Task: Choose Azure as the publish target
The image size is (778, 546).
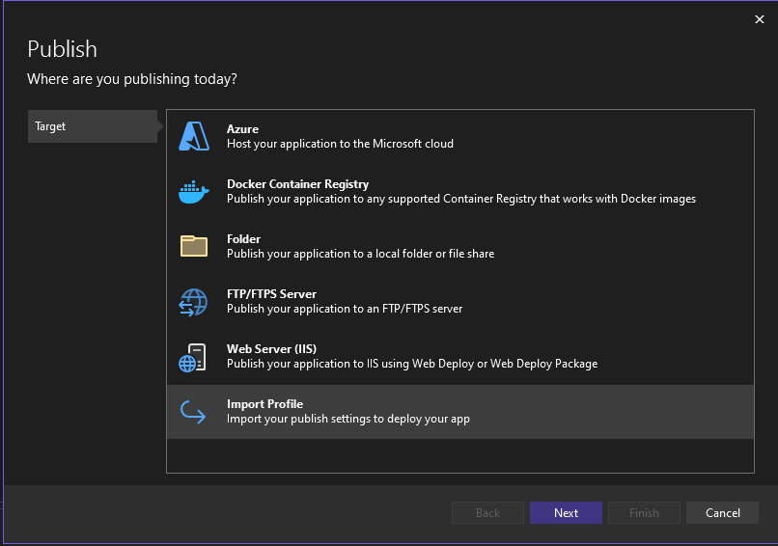Action: [x=242, y=129]
